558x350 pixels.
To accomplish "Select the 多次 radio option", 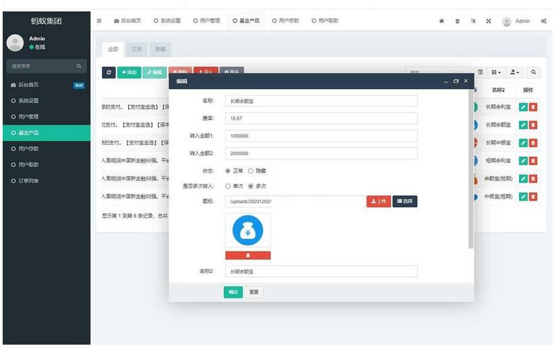I will (x=251, y=186).
